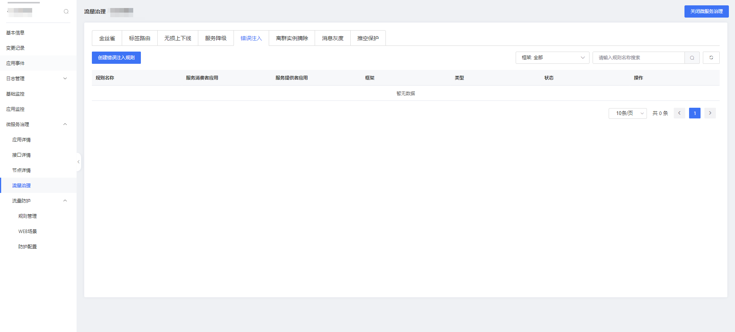Viewport: 735px width, 332px height.
Task: Go to next page arrow
Action: tap(710, 113)
